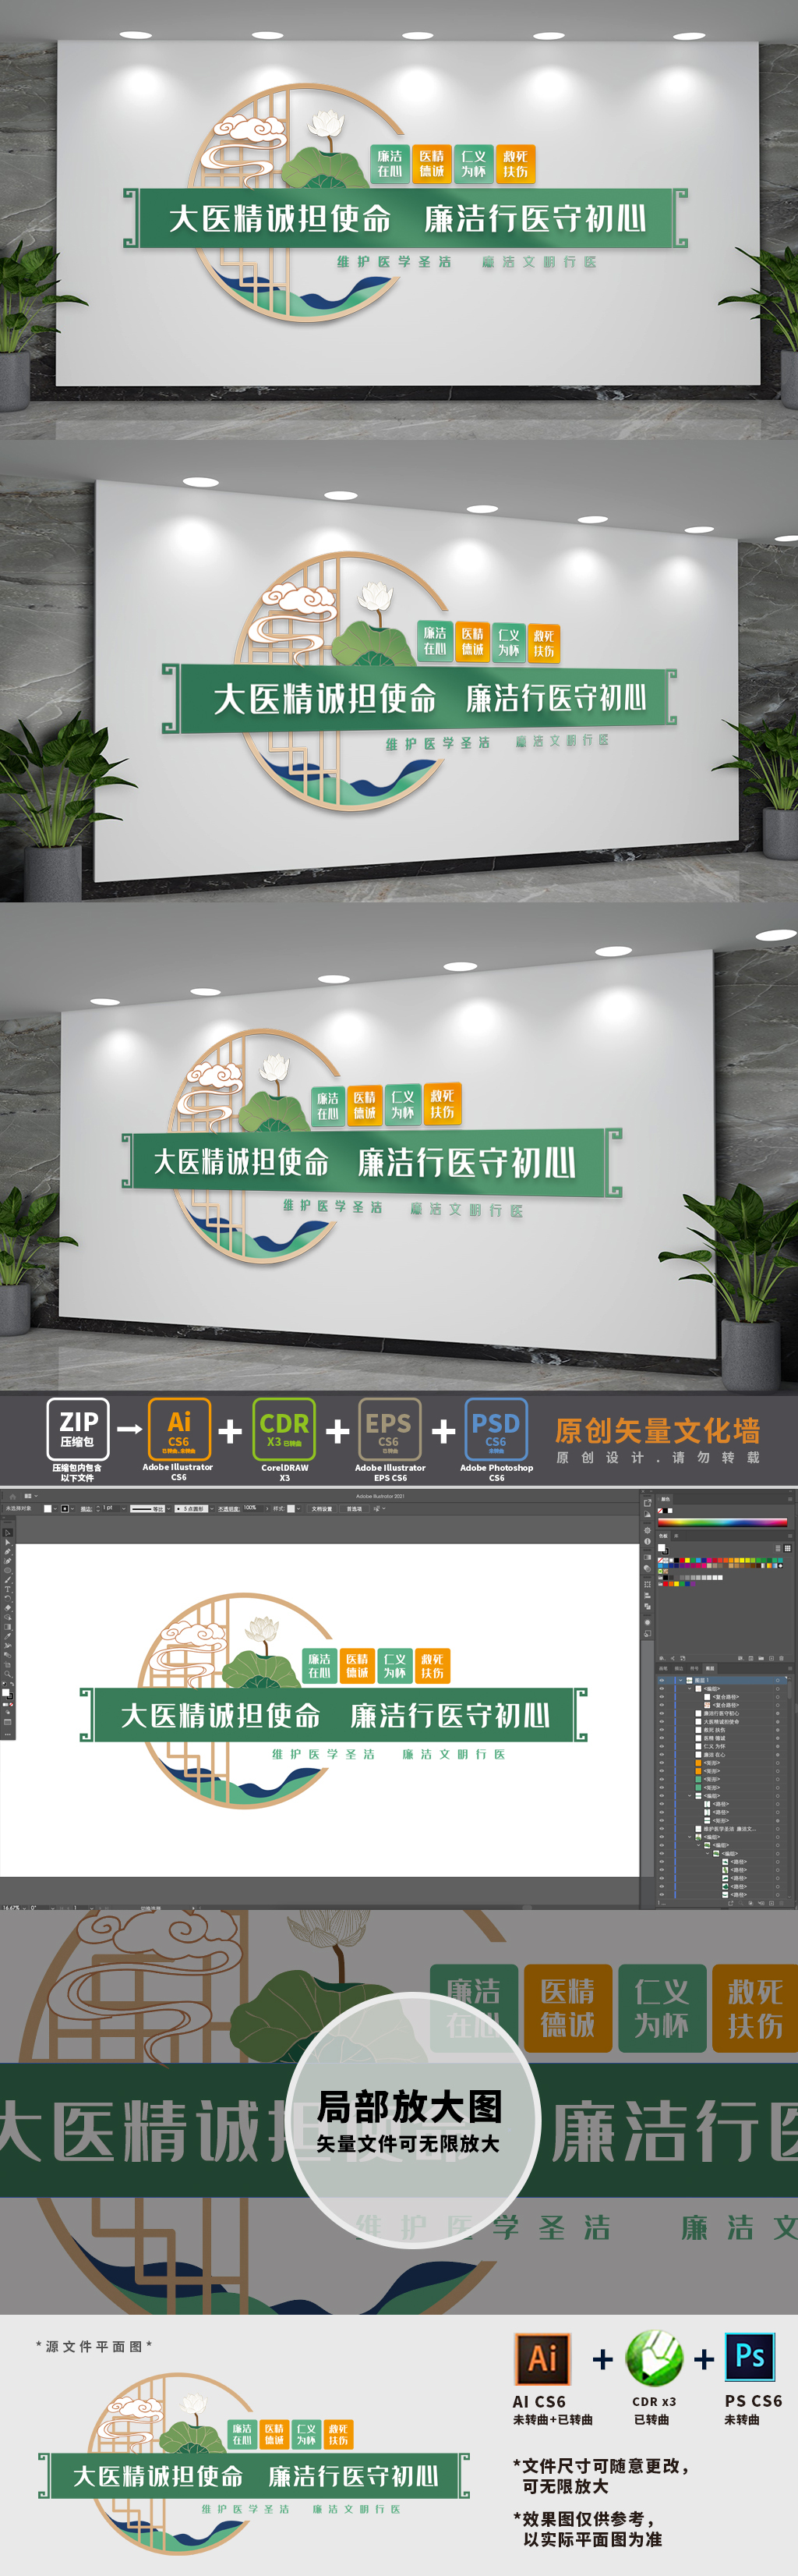Switch to the 符号 tab
The height and width of the screenshot is (2576, 798).
[694, 1669]
